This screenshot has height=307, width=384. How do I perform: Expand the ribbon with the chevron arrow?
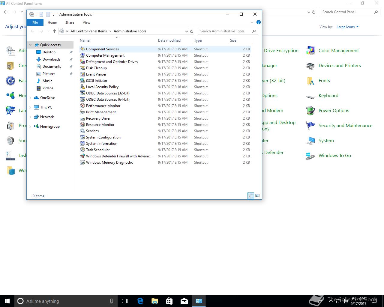252,22
